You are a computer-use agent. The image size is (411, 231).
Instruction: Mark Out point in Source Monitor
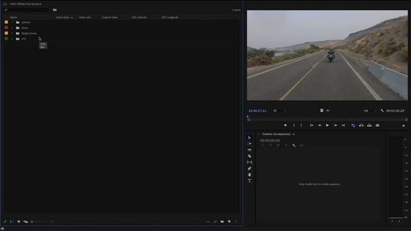click(x=301, y=126)
